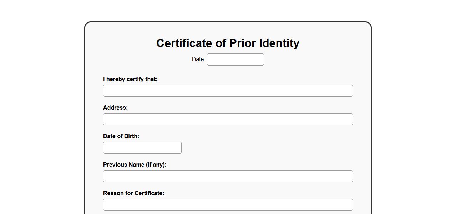
Task: Click the 'Date of Birth:' label
Action: pyautogui.click(x=121, y=136)
